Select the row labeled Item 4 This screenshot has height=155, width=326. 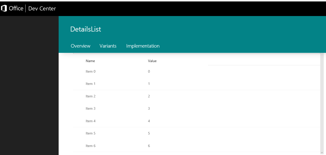(90, 121)
